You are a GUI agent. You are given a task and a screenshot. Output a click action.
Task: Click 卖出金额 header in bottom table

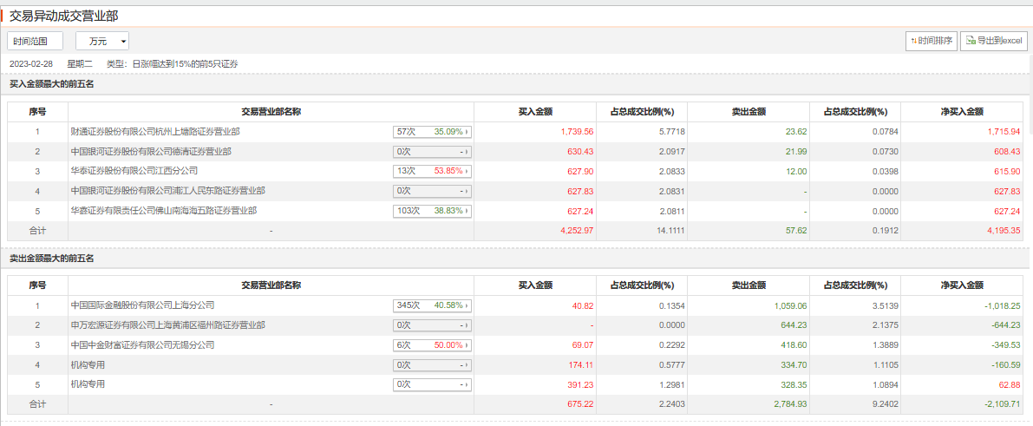pos(749,286)
